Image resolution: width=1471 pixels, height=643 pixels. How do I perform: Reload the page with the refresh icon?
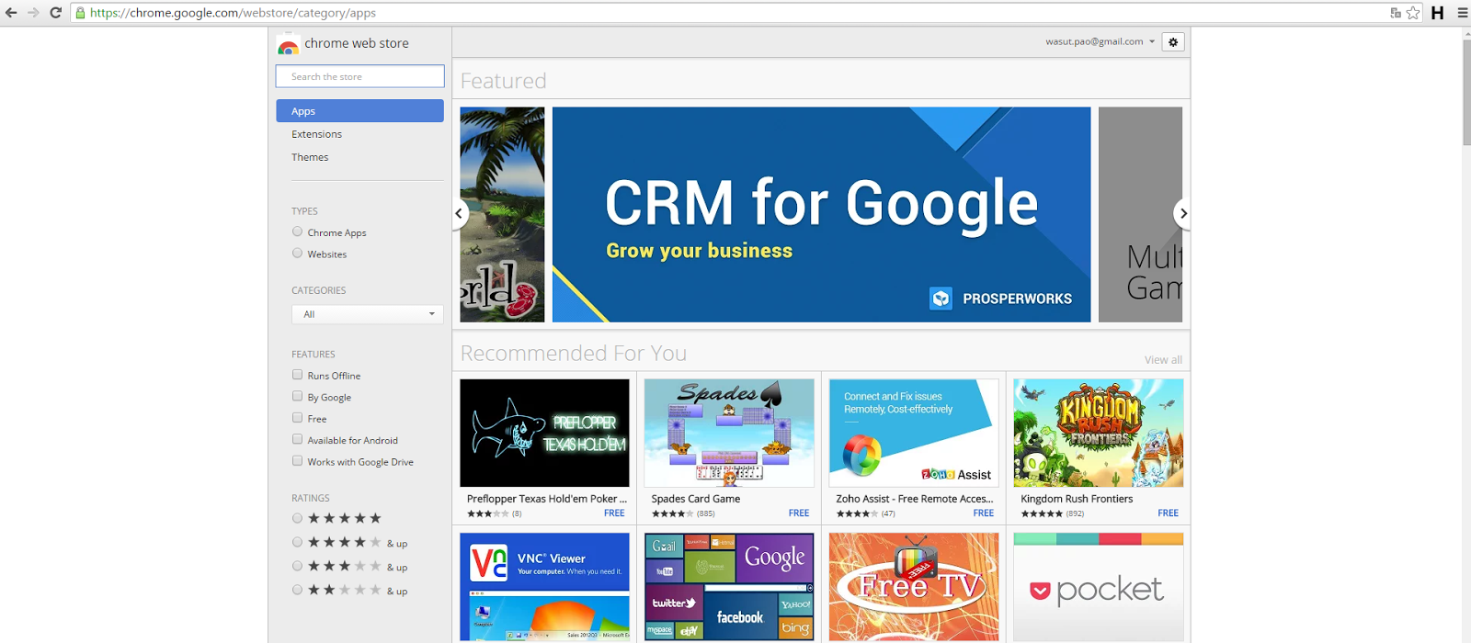(55, 13)
